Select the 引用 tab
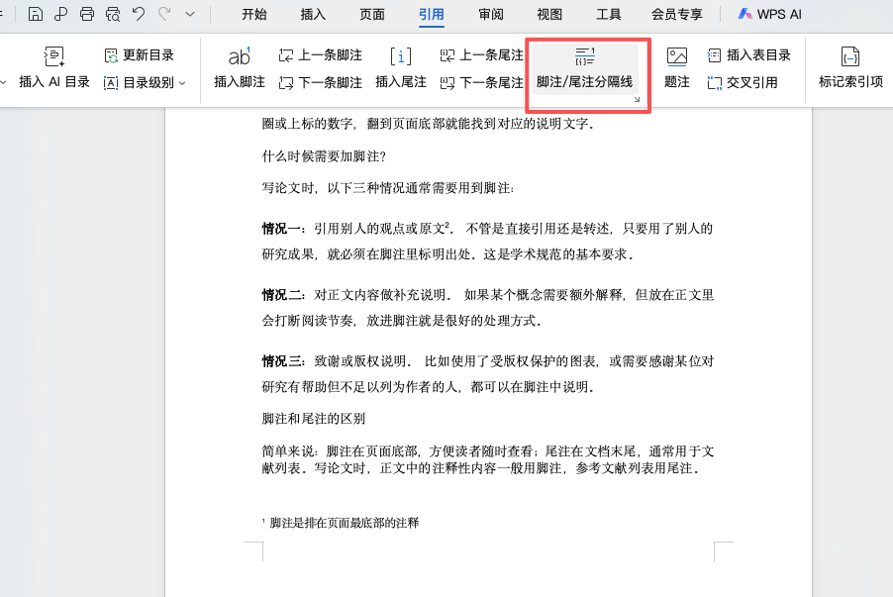The image size is (893, 597). pos(431,14)
